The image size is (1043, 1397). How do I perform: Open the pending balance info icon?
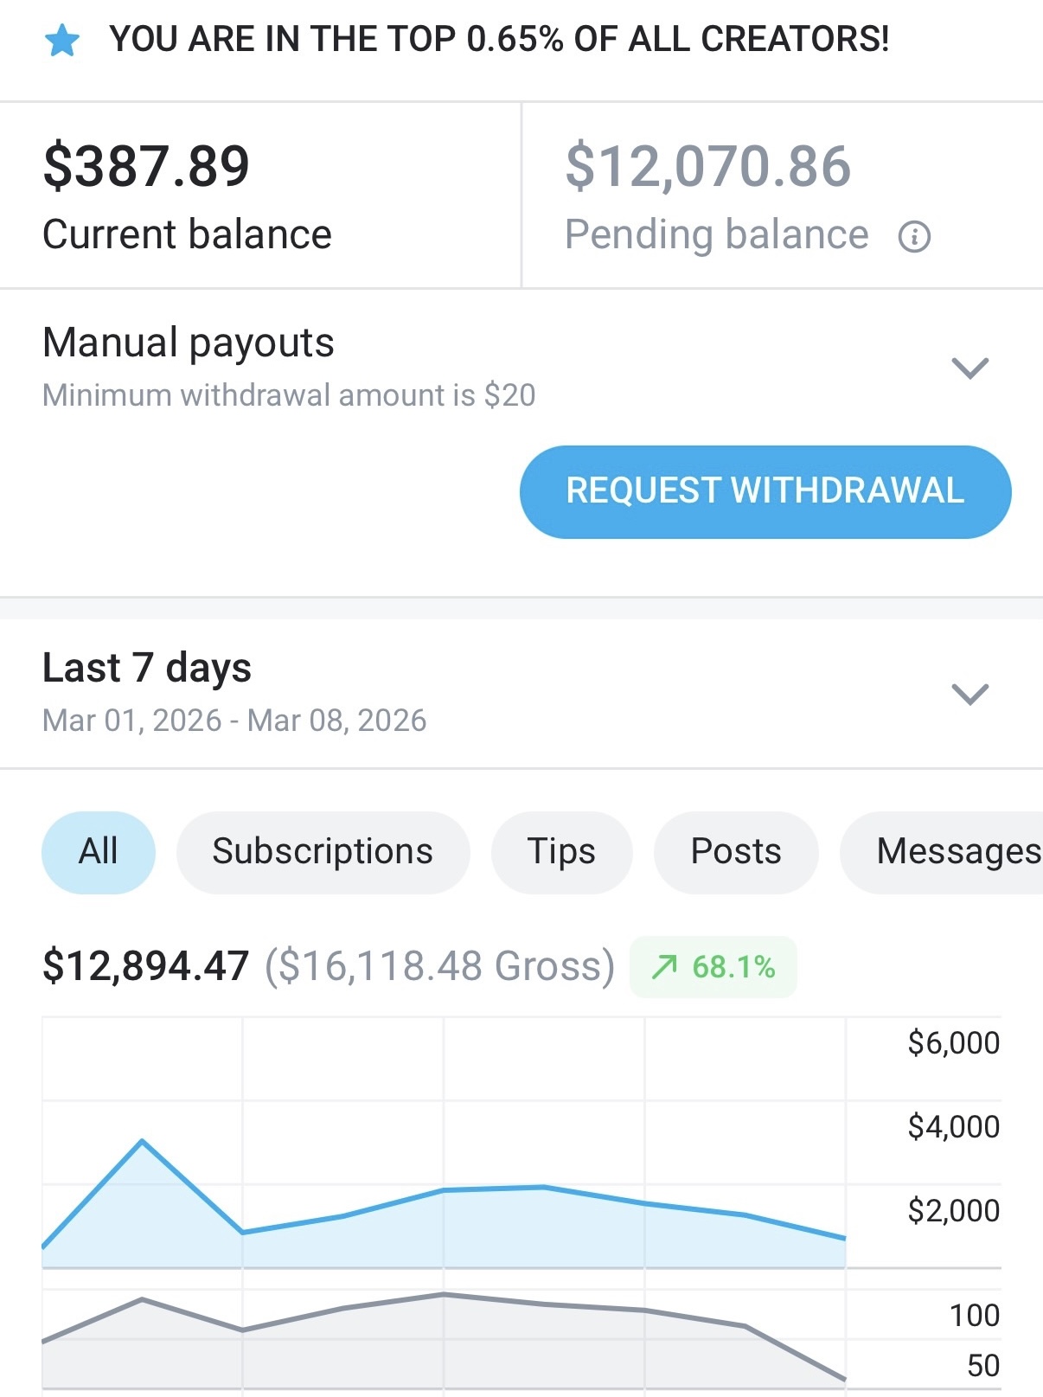(914, 236)
